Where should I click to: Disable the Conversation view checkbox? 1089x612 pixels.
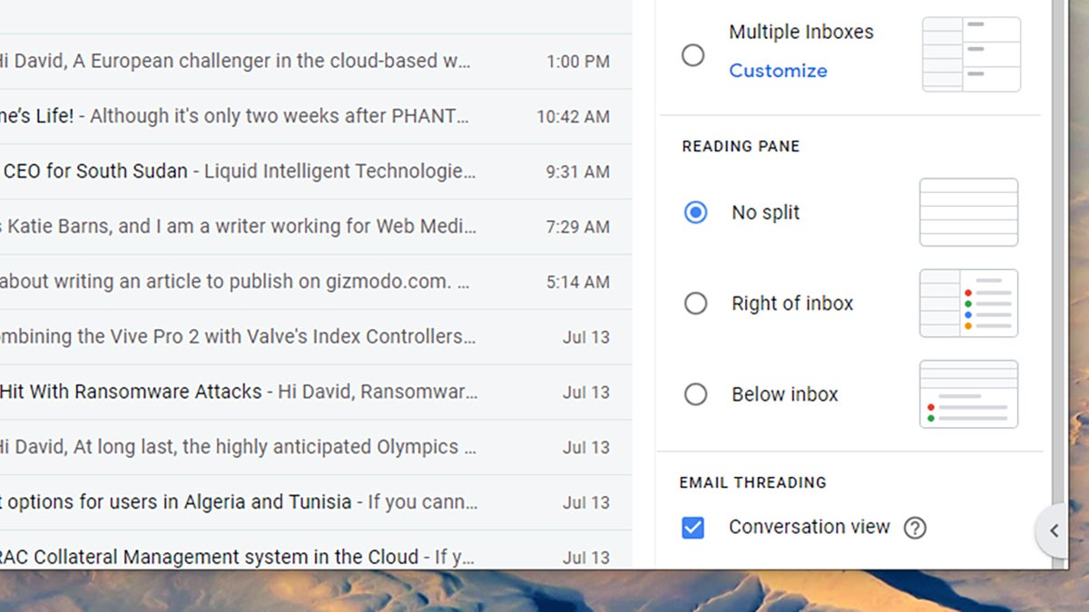coord(692,527)
